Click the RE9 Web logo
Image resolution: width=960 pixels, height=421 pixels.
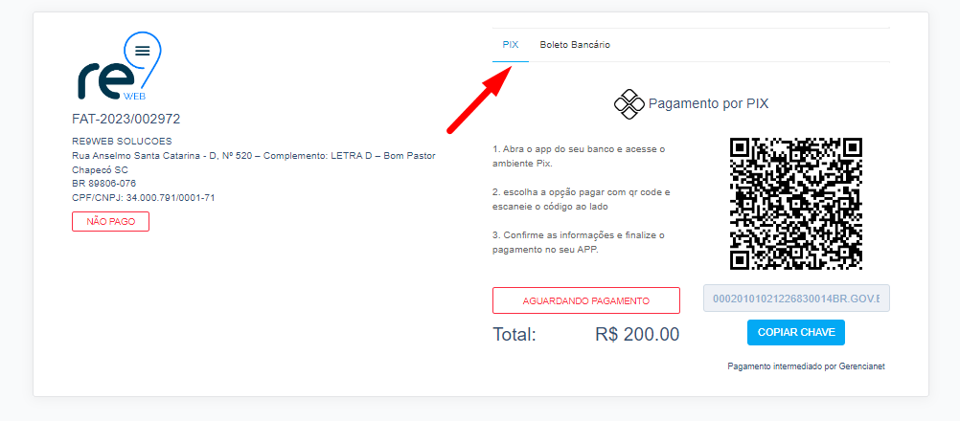coord(119,67)
